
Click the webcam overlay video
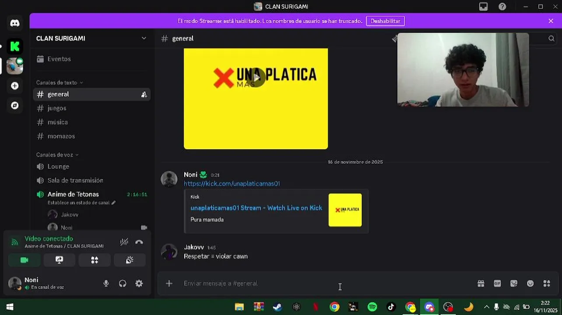pyautogui.click(x=463, y=70)
